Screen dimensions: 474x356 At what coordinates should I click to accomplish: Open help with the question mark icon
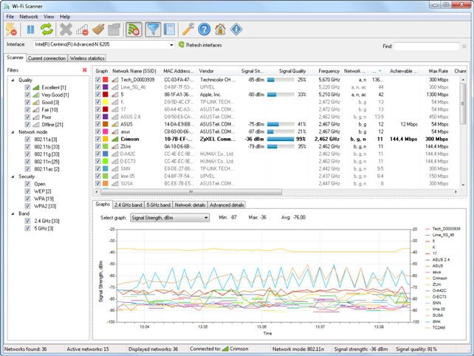coord(205,30)
